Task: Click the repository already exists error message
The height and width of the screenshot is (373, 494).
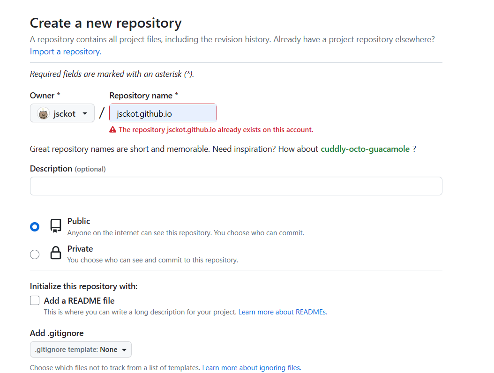Action: 216,130
